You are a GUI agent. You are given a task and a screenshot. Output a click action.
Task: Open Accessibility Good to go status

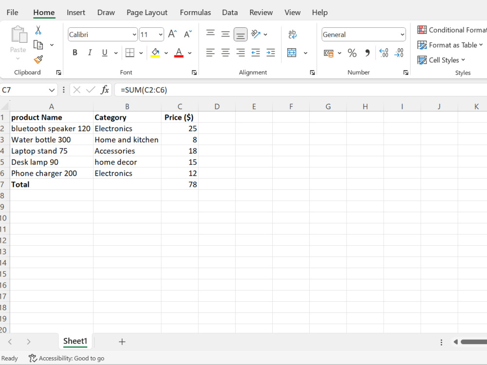[66, 358]
